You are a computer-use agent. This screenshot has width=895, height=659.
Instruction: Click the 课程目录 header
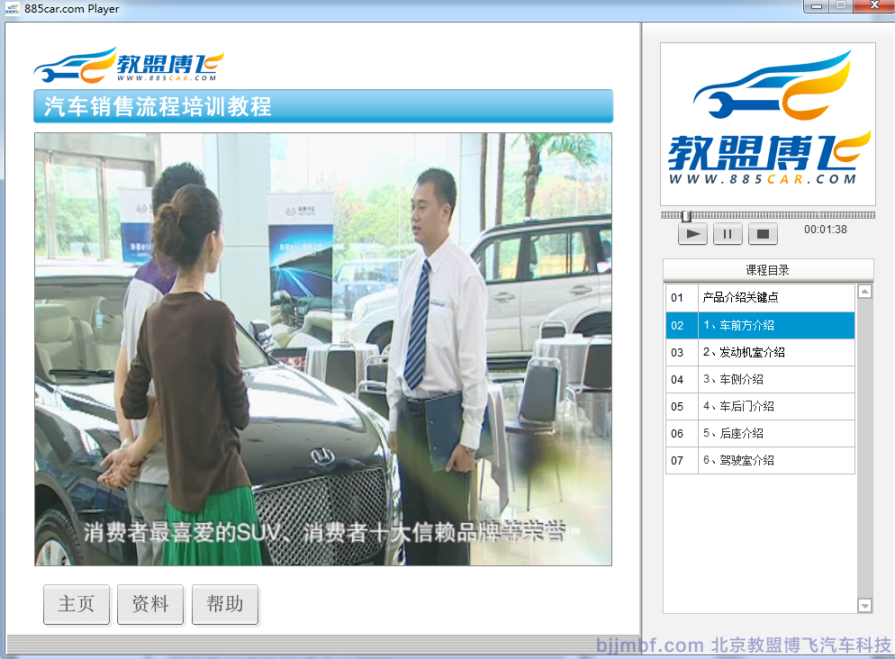pyautogui.click(x=768, y=270)
